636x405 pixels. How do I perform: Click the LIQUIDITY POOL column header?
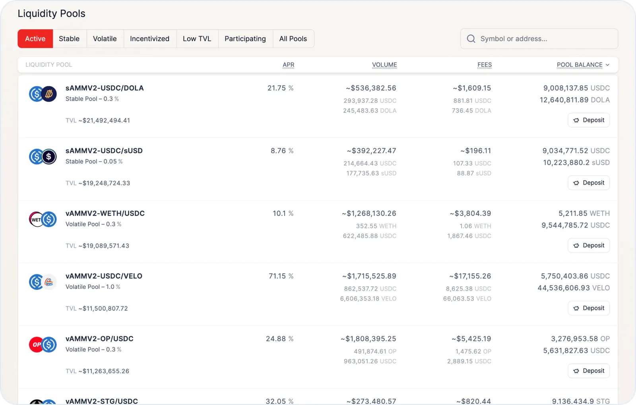pyautogui.click(x=49, y=65)
